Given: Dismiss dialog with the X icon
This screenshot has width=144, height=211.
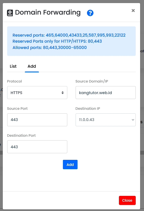Looking at the screenshot, I should [133, 10].
